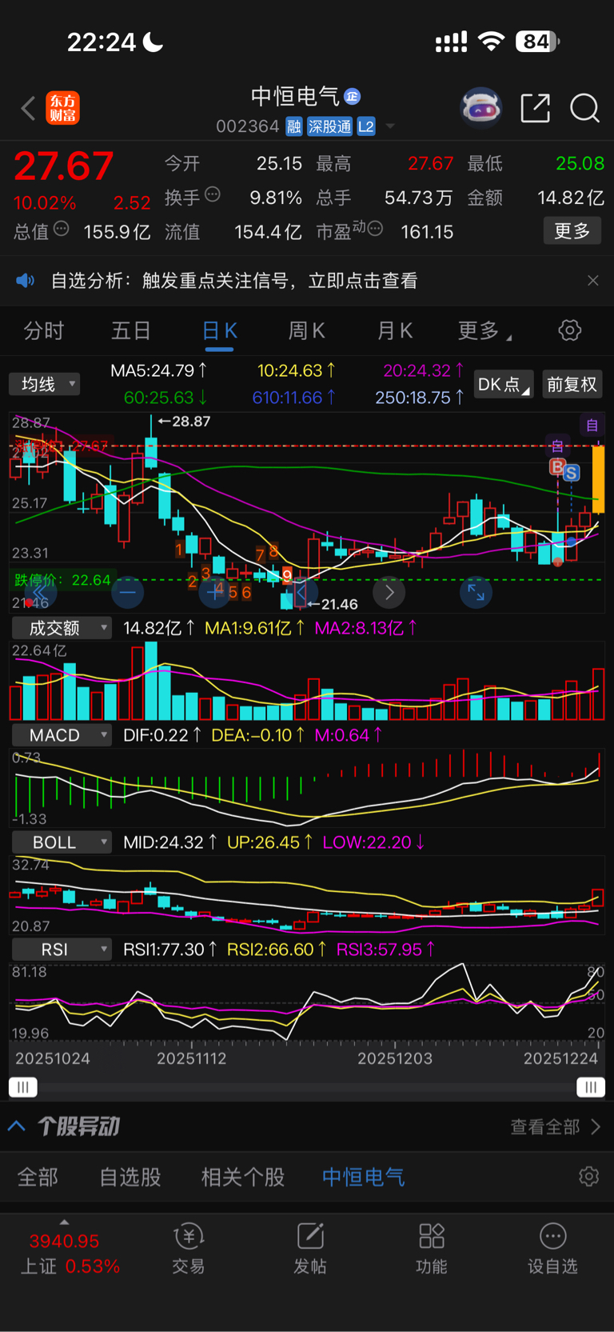Tap the blue S sell marker
The width and height of the screenshot is (614, 1332).
[x=571, y=473]
